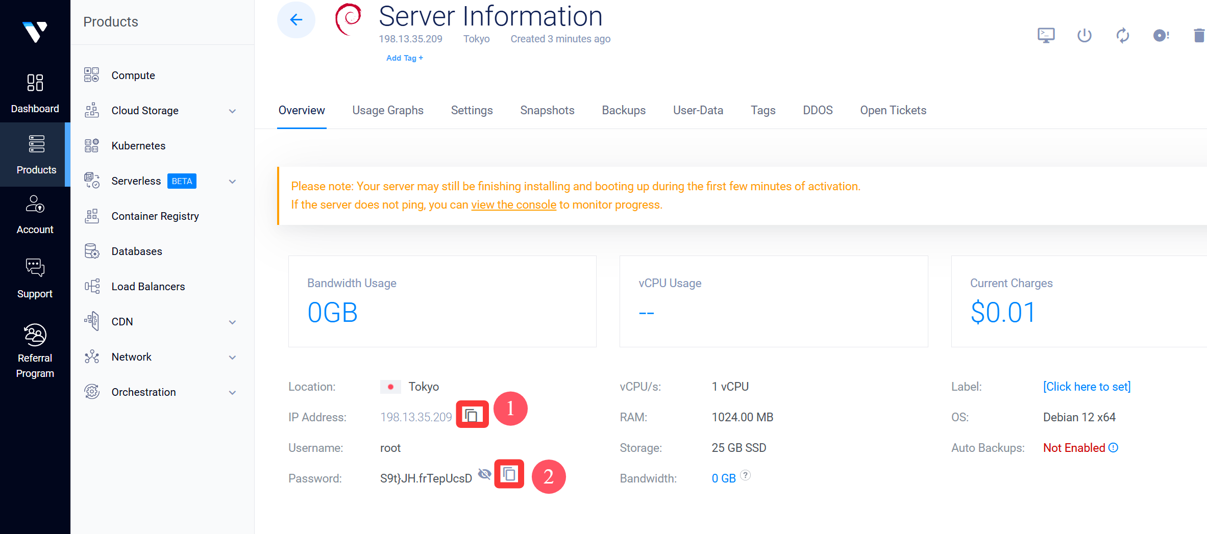Copy the IP address to clipboard

472,415
